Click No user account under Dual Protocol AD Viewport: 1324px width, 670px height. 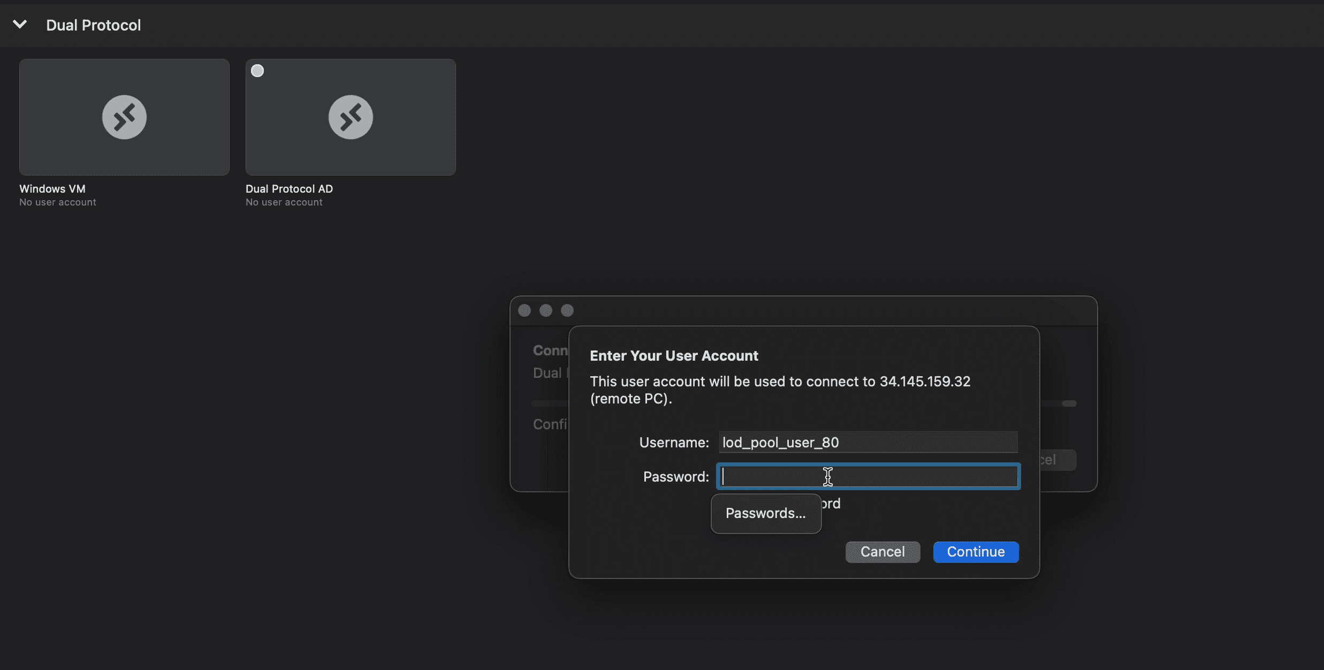tap(284, 202)
